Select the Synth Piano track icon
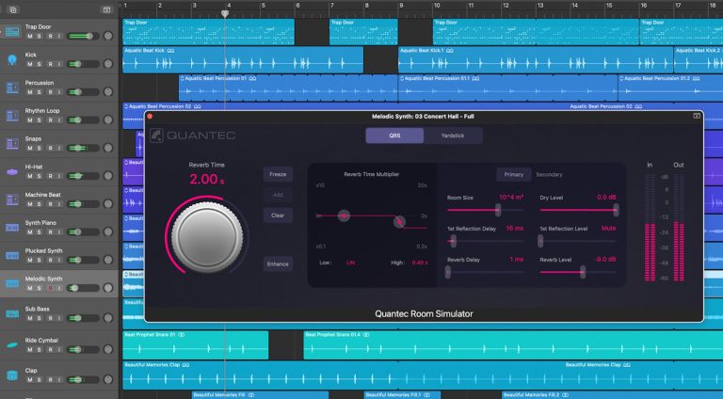Screen dimensions: 723x399 pyautogui.click(x=12, y=229)
